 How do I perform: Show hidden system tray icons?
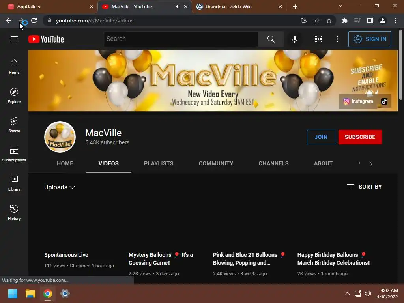(x=347, y=294)
